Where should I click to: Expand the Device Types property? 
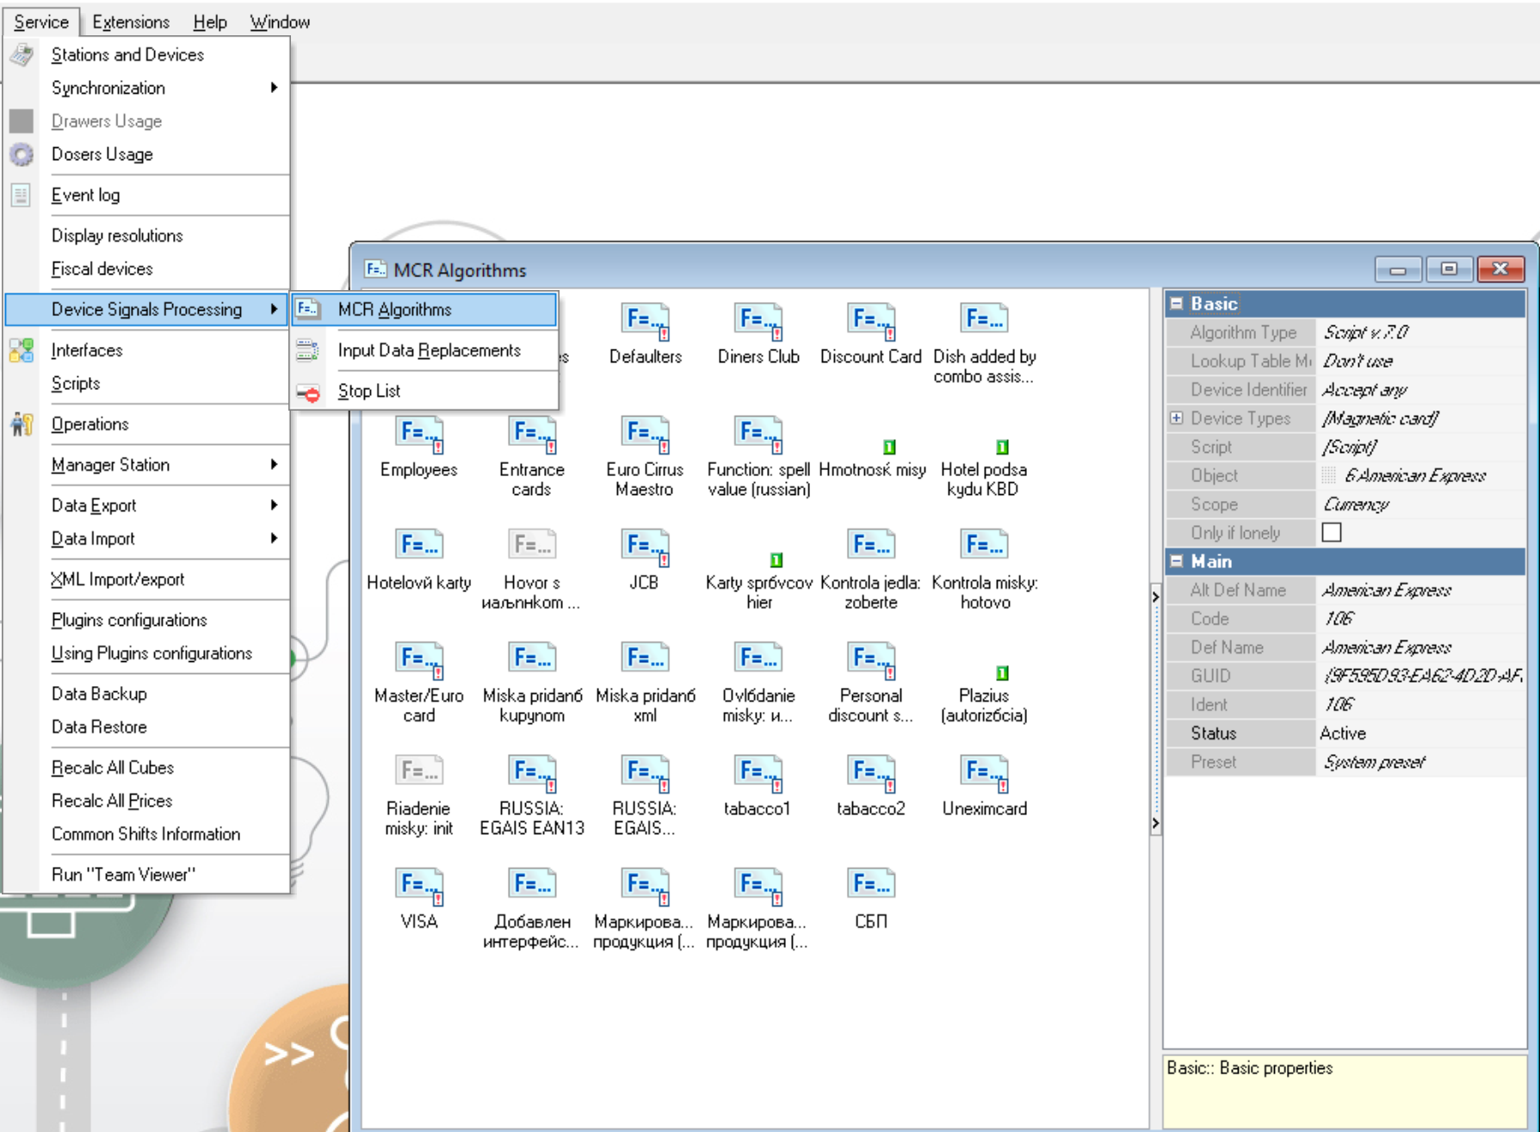1177,418
